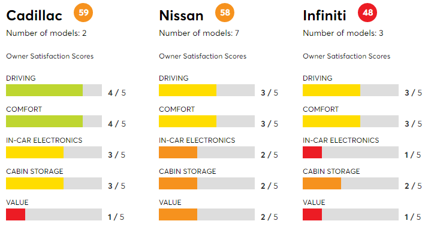Image resolution: width=431 pixels, height=230 pixels.
Task: Click Nissan's orange 58 score badge
Action: (x=225, y=13)
